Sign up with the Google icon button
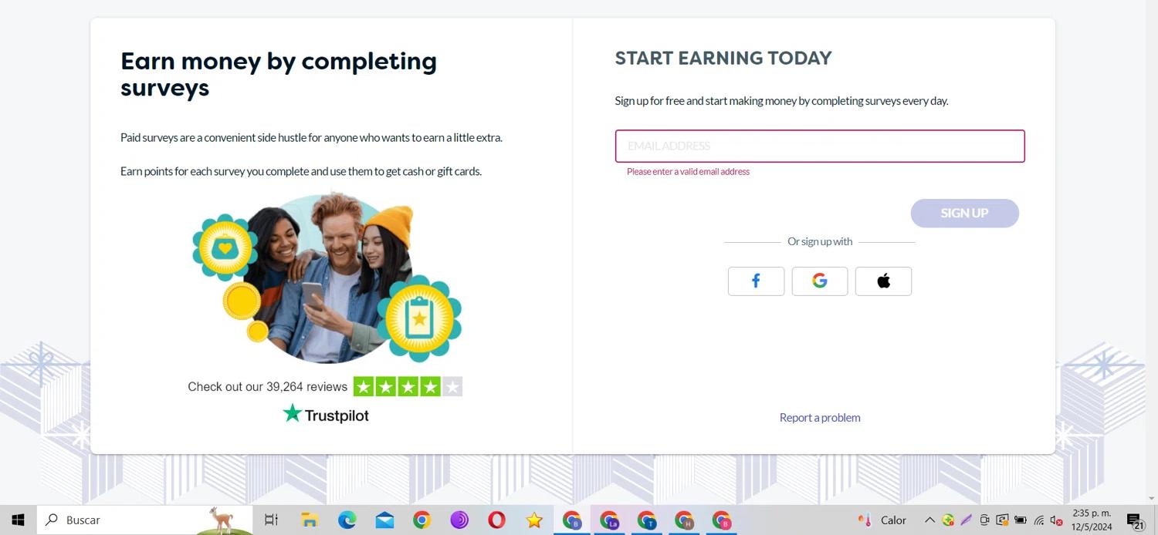 (x=819, y=281)
